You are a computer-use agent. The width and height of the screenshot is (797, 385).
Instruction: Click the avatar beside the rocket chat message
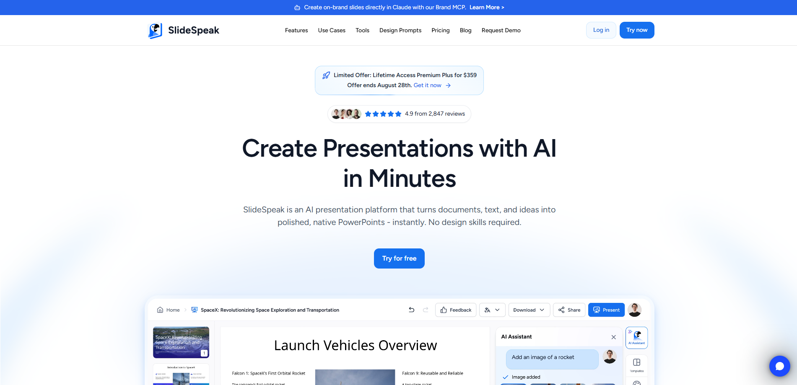[610, 357]
